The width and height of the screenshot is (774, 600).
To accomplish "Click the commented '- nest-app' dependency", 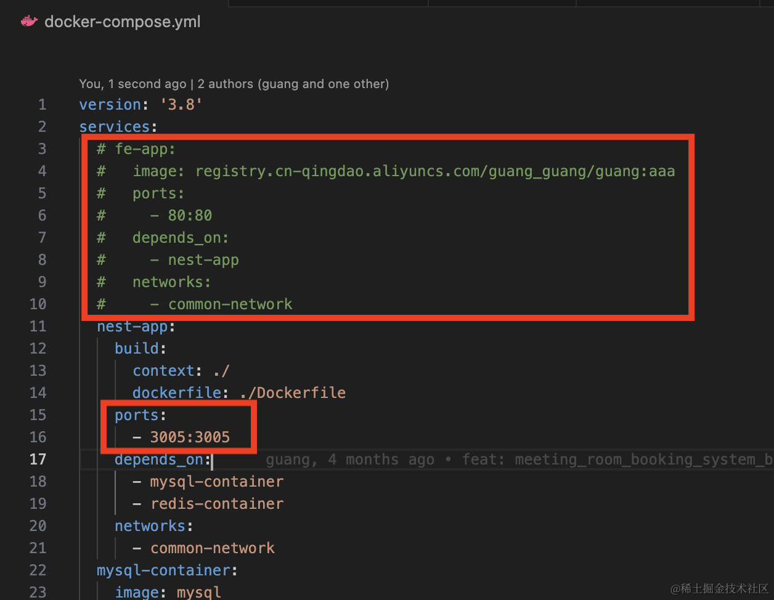I will [195, 260].
